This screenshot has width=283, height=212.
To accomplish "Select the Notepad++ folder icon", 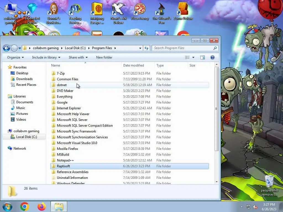I will click(x=53, y=160).
